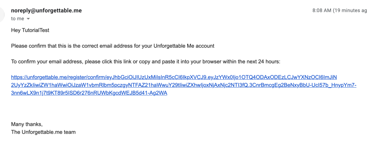Screen dimensions: 367x142
Task: Click "The Unforgettable.me team" signature line
Action: click(x=43, y=132)
